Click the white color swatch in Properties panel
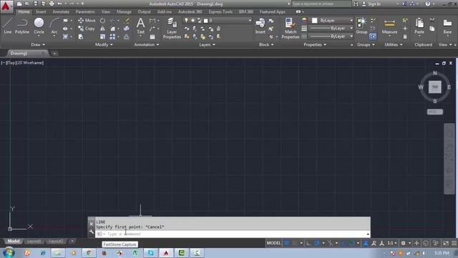The height and width of the screenshot is (258, 458). click(x=315, y=21)
